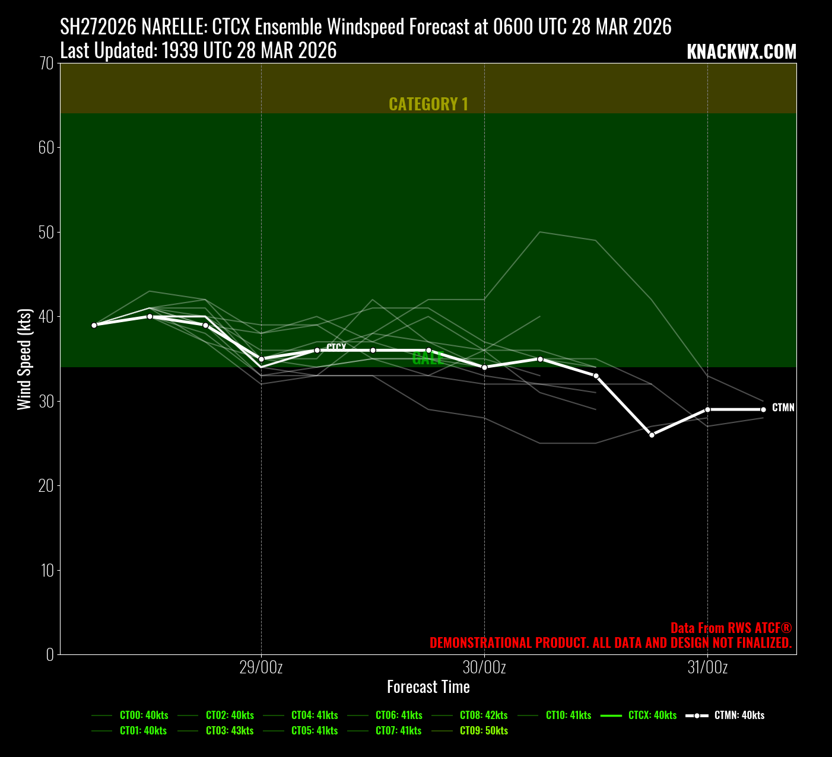
Task: Click the first CTMN data point at 39 kts
Action: (94, 325)
